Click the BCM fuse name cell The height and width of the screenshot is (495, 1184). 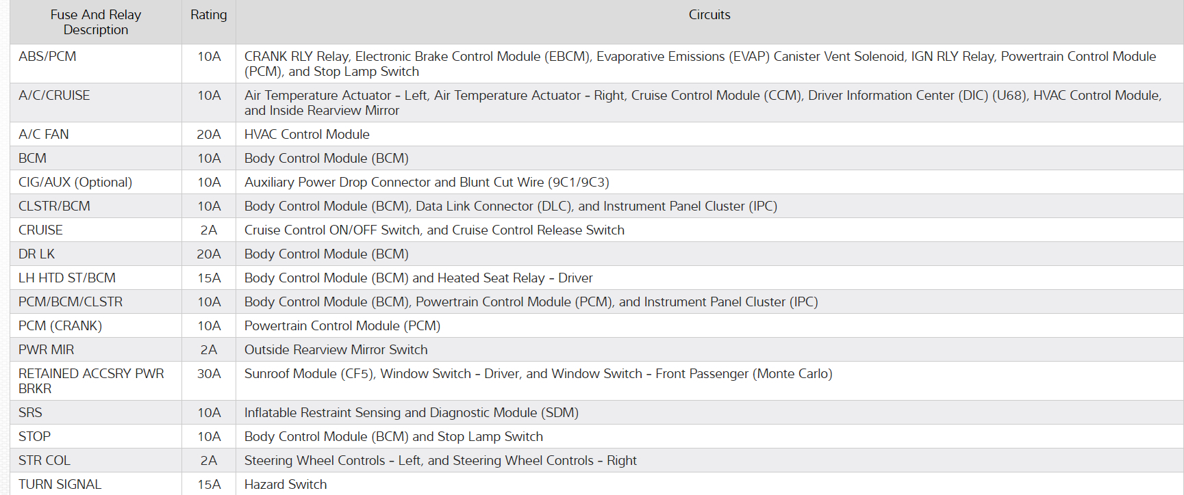click(x=33, y=159)
